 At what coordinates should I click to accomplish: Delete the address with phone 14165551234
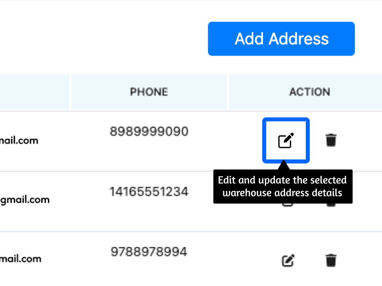click(331, 205)
